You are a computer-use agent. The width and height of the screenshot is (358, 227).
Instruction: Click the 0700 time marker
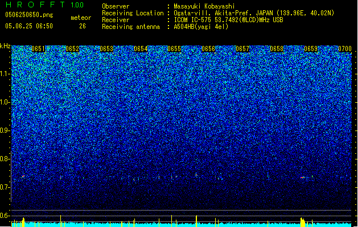[345, 49]
